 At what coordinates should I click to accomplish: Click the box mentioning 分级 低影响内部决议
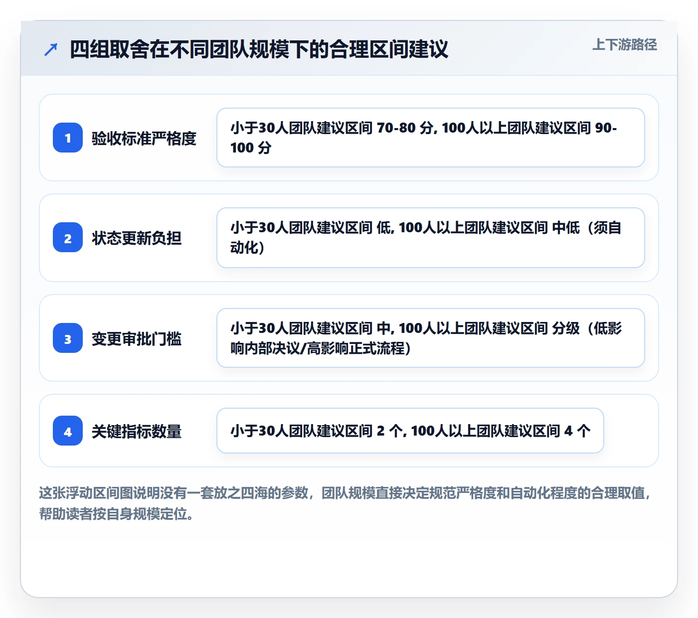point(431,338)
